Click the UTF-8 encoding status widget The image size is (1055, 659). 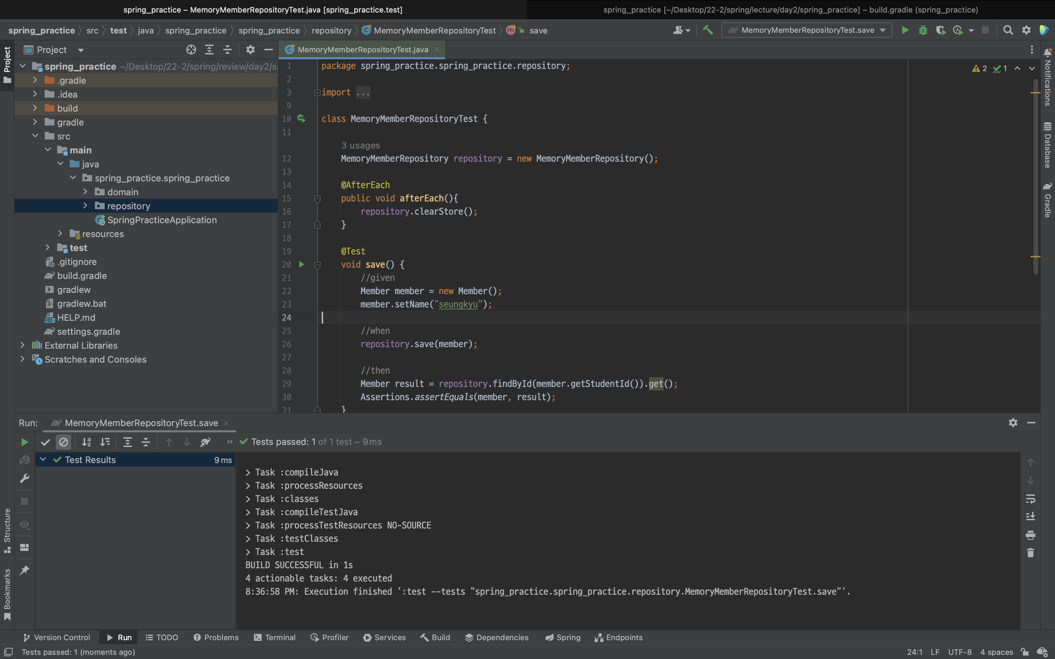point(959,652)
